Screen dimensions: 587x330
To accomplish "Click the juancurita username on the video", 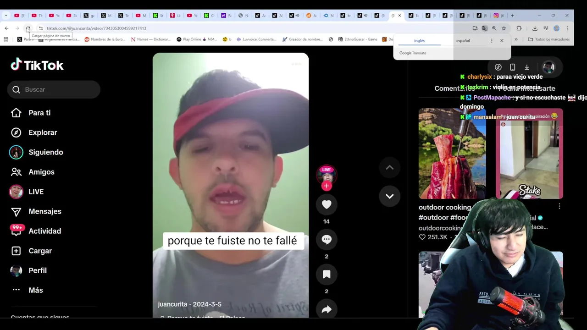I will click(x=172, y=304).
